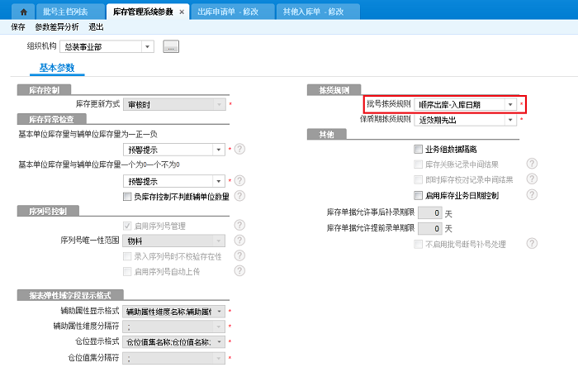The width and height of the screenshot is (578, 372).
Task: Open the 组织机构 dropdown list
Action: click(148, 47)
